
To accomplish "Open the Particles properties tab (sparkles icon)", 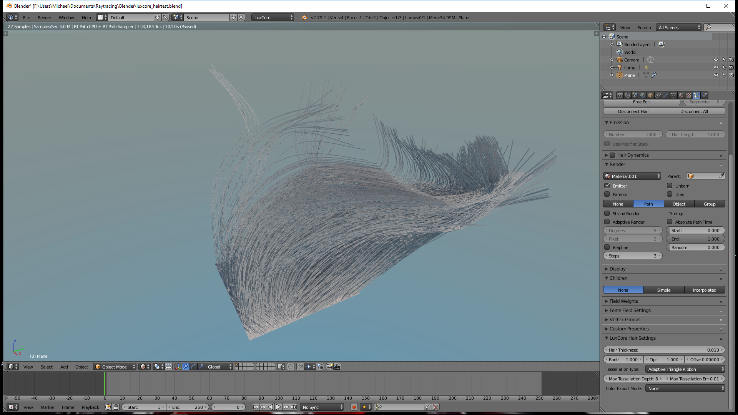I will click(x=696, y=95).
